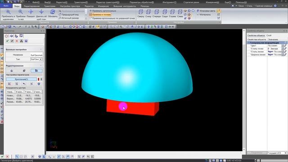Click Установки света button

click(206, 11)
